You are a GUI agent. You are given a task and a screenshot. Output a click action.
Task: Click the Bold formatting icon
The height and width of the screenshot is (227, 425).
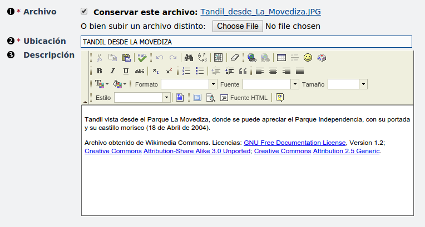[x=99, y=70]
